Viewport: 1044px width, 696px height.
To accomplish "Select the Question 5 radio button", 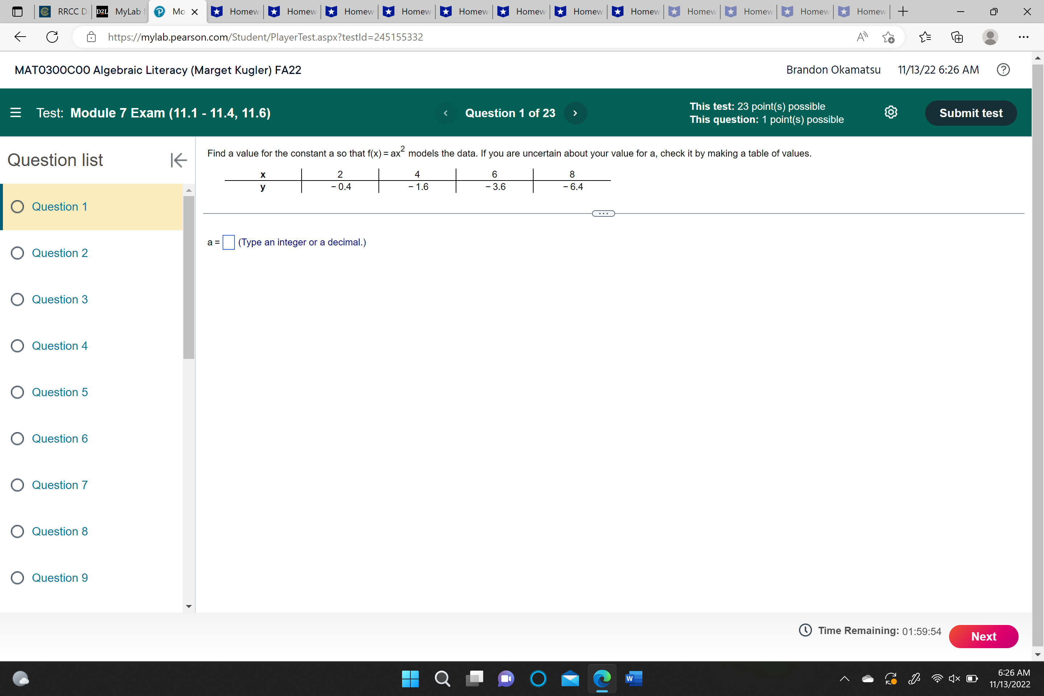I will pos(17,392).
